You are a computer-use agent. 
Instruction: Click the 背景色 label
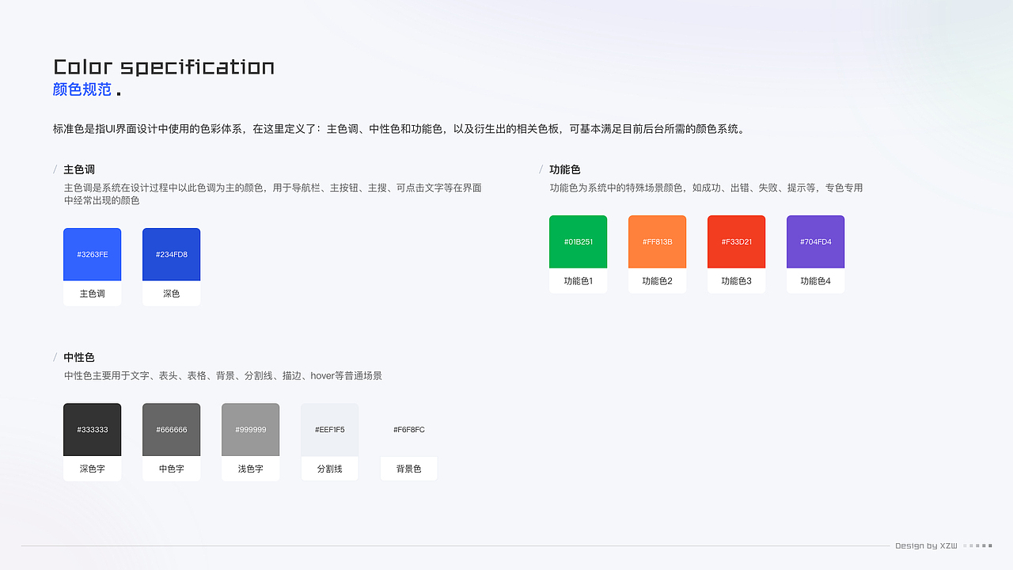point(408,469)
